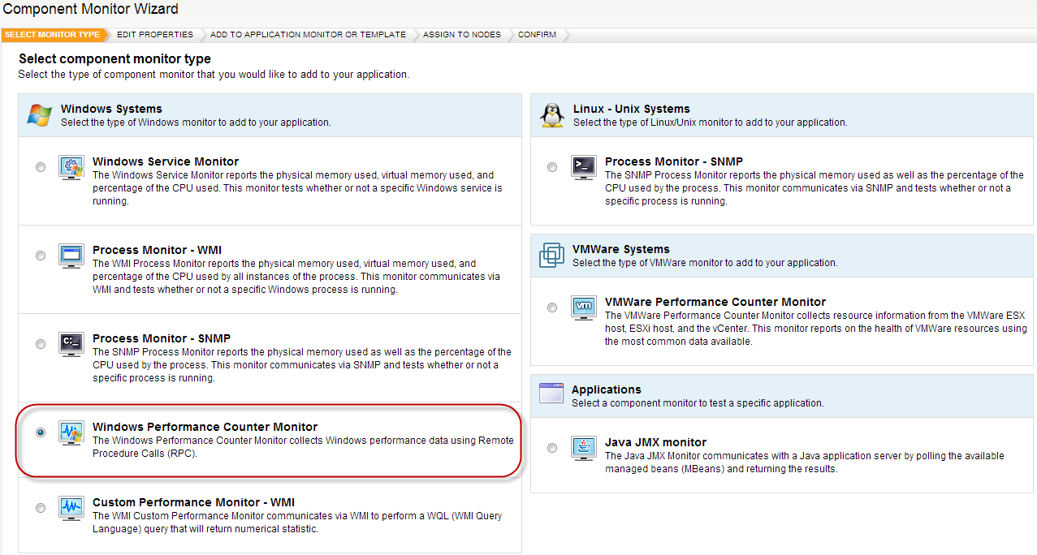Screen dimensions: 1037x555
Task: Click the VMWare Systems overlapping squares icon
Action: (551, 256)
